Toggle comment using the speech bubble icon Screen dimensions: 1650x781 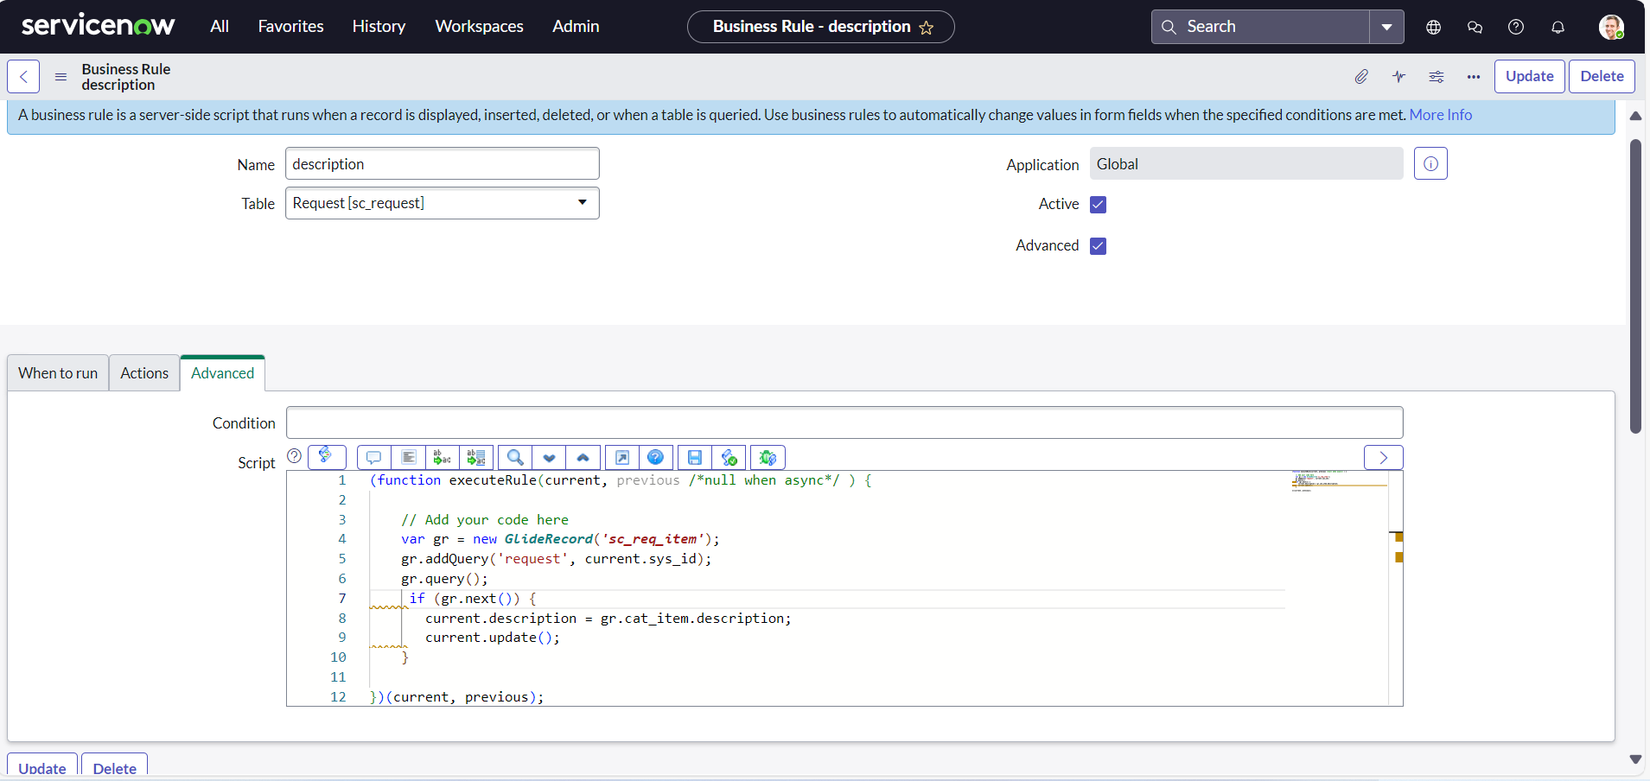point(373,457)
